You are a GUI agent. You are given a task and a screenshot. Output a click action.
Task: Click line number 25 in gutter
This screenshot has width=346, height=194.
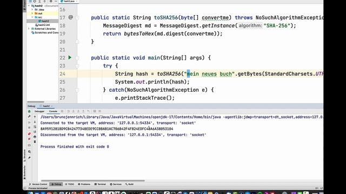click(63, 82)
